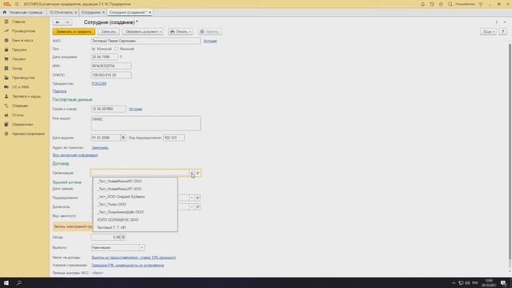Screen dimensions: 512x288
Task: Click the Код подразделения input field
Action: coord(174,138)
